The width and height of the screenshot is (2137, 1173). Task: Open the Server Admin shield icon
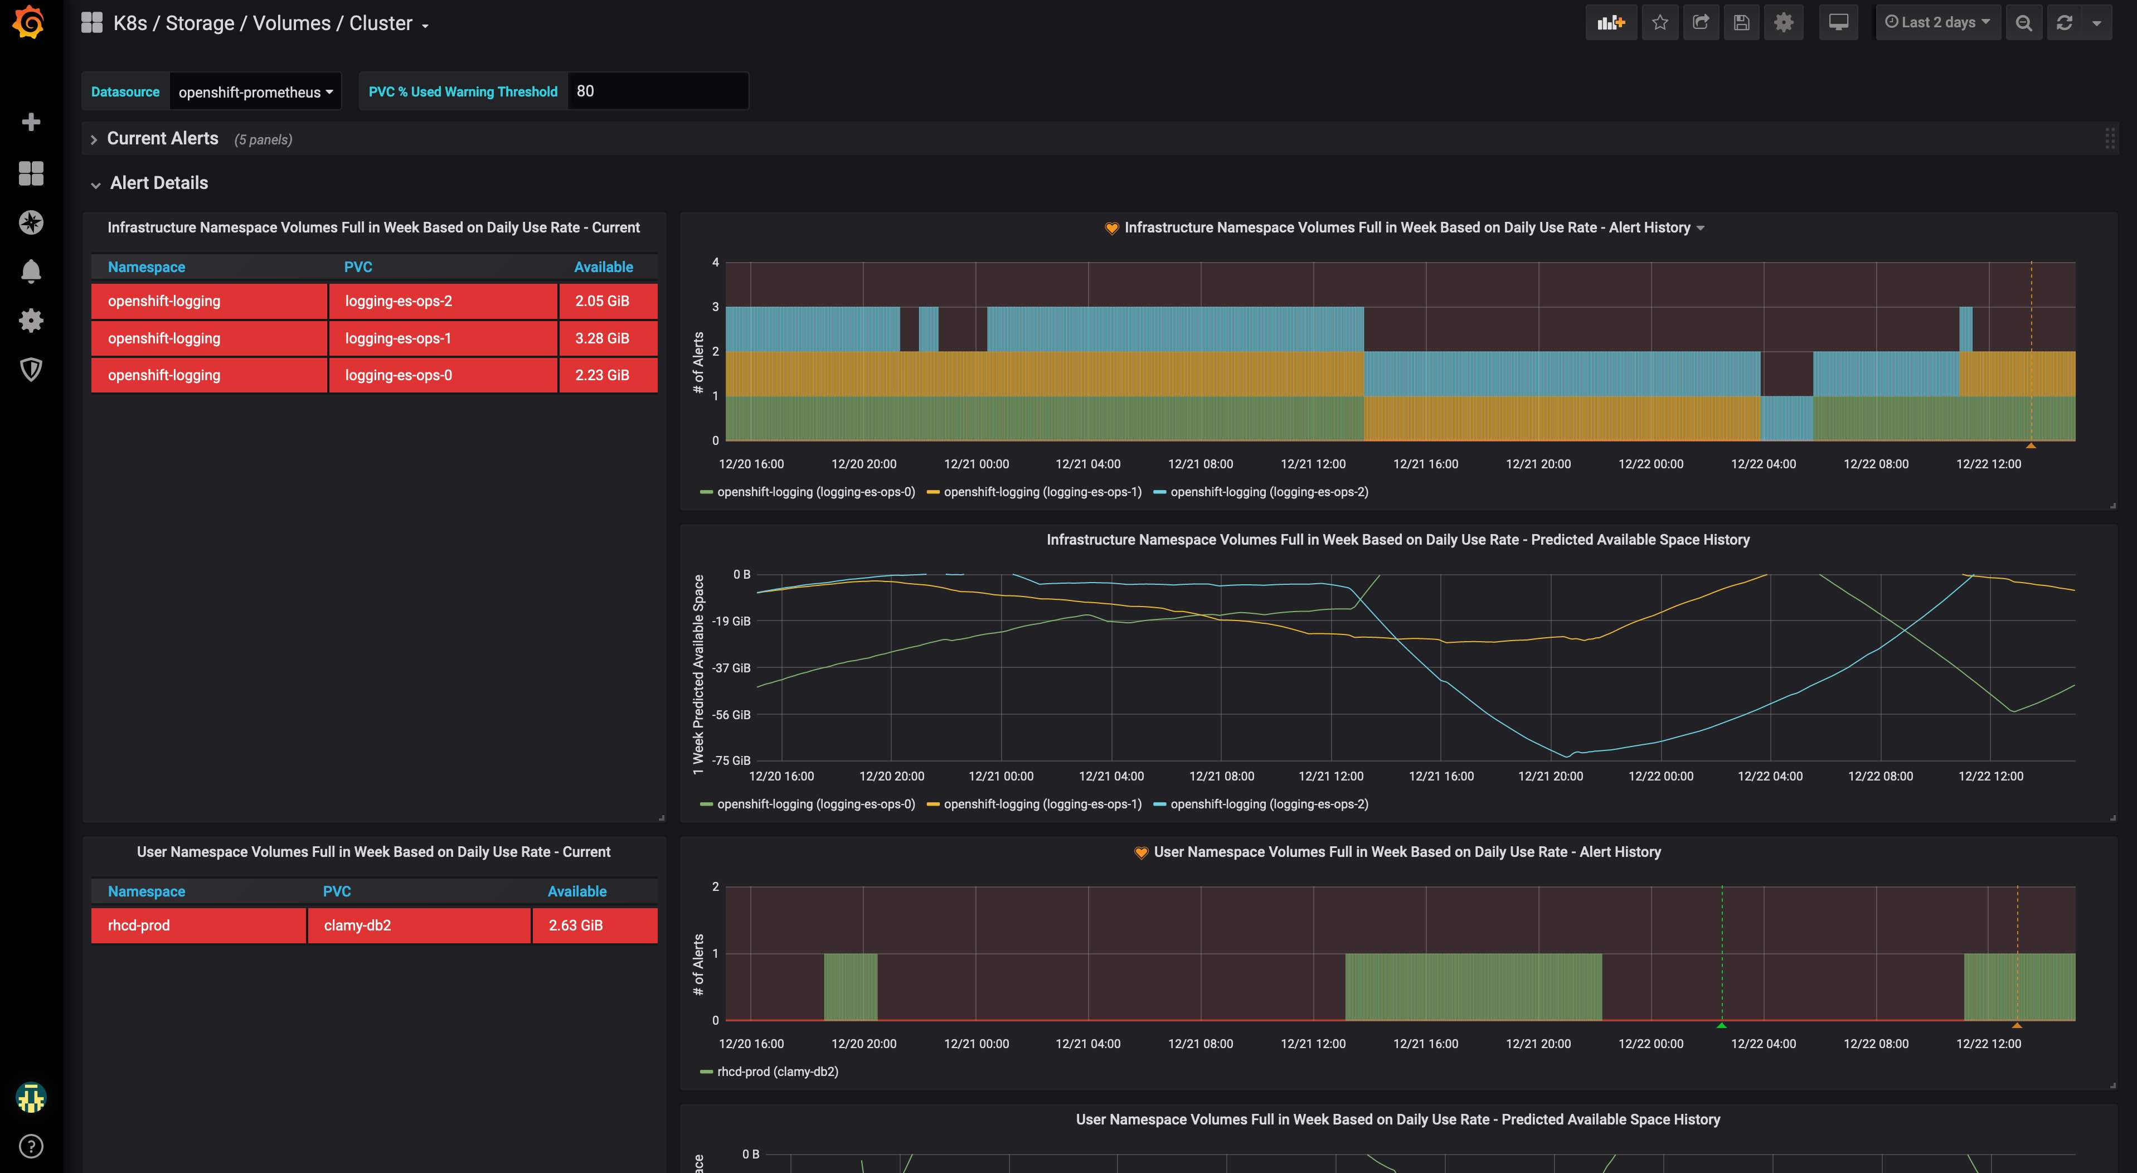pos(31,369)
